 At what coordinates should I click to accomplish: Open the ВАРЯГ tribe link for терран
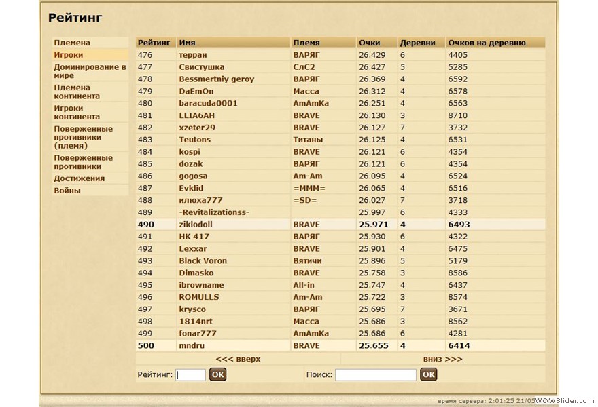[x=306, y=55]
